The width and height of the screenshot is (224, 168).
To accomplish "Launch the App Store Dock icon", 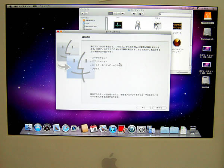I will point(38,128).
